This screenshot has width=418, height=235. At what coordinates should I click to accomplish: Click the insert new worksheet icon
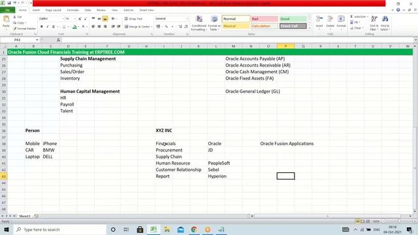(37, 216)
